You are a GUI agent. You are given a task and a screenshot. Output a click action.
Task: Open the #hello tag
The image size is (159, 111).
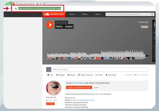point(144,27)
